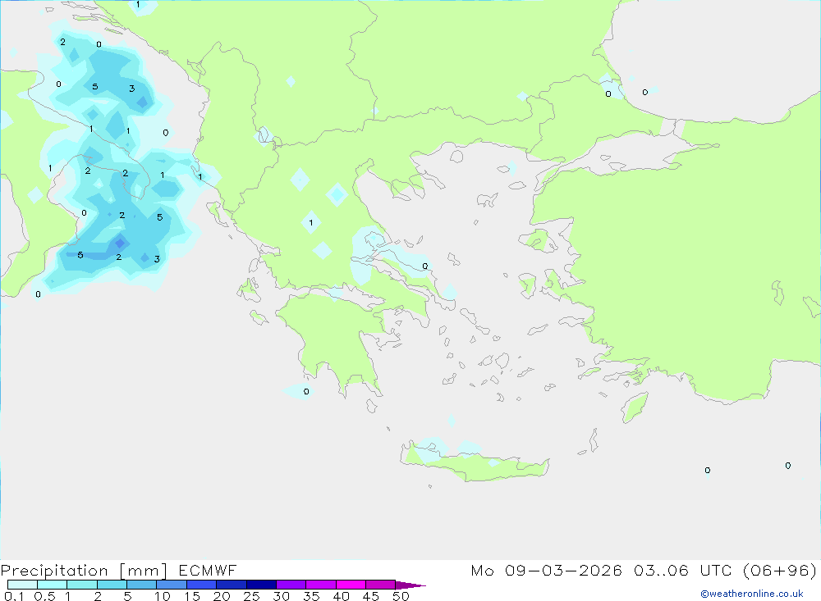Screen dimensions: 821x601
Task: Click the '0' value near Euboea island
Action: point(425,266)
